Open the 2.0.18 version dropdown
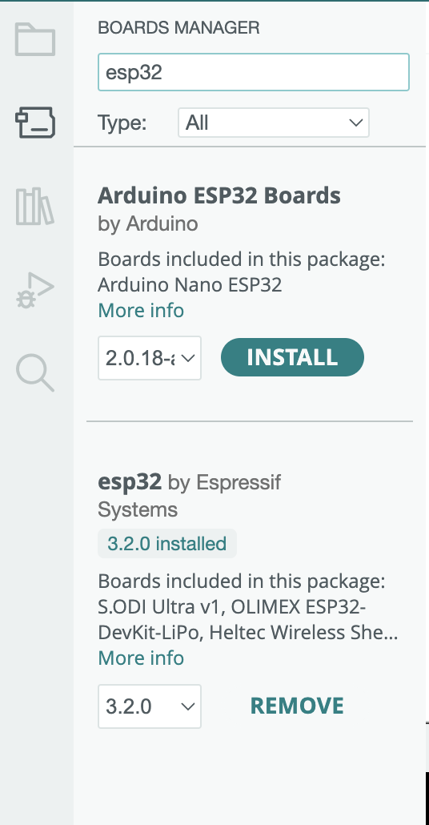Image resolution: width=429 pixels, height=825 pixels. click(150, 358)
